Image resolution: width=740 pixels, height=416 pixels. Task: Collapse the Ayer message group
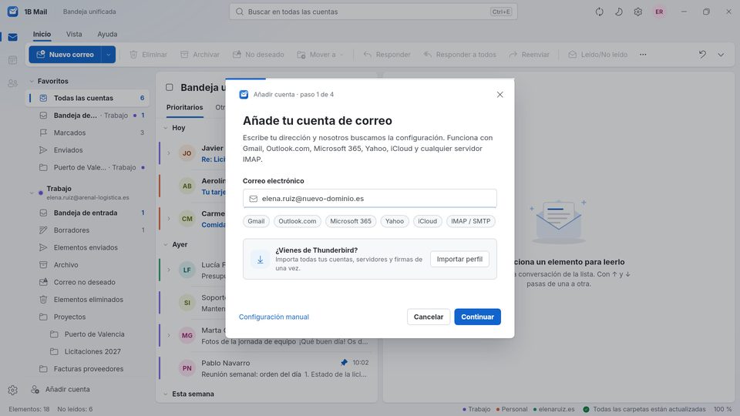coord(166,245)
